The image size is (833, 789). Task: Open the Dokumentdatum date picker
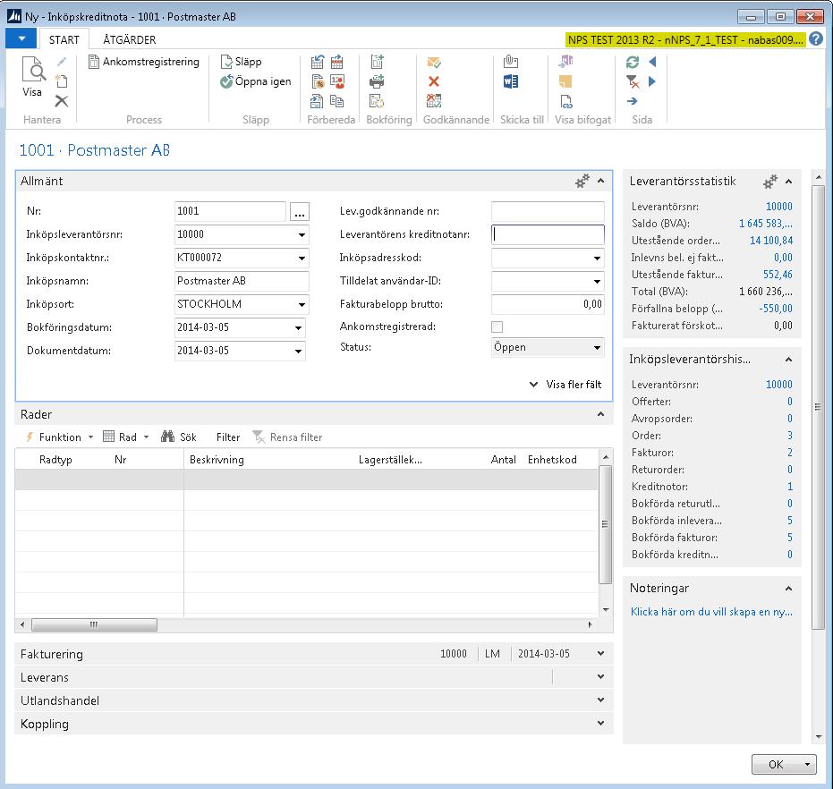pos(299,352)
